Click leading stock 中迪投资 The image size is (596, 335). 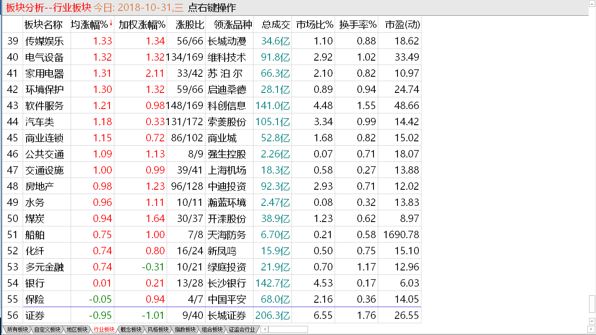(x=227, y=186)
